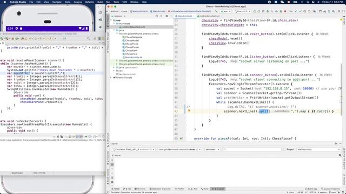
Task: Collapse the app module tree node
Action: [111, 20]
